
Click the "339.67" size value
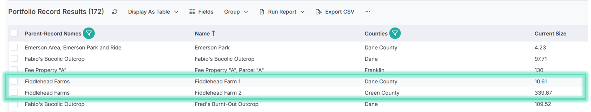(543, 93)
